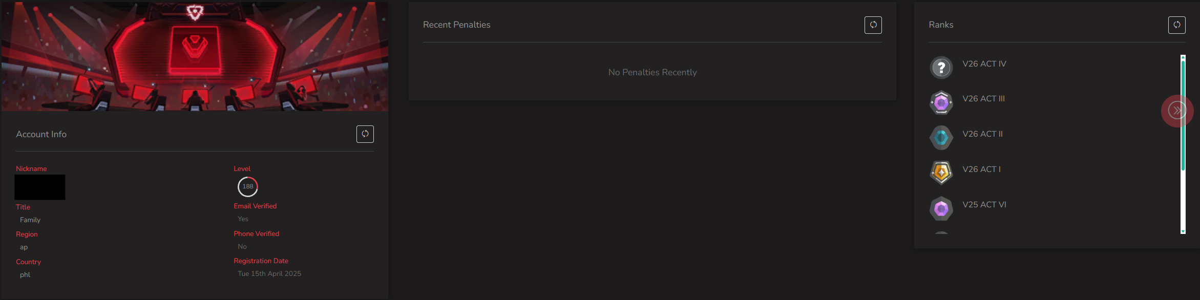Select the V26 ACT IV unranked icon
Image resolution: width=1200 pixels, height=300 pixels.
(x=941, y=68)
